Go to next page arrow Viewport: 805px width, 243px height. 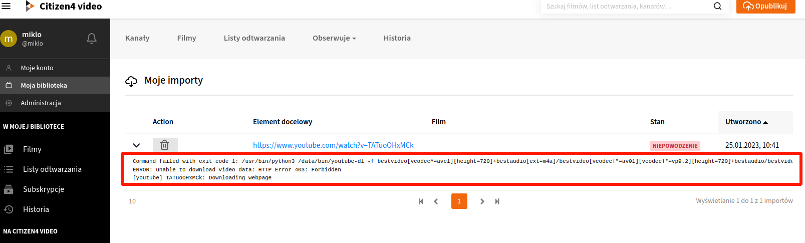[482, 201]
